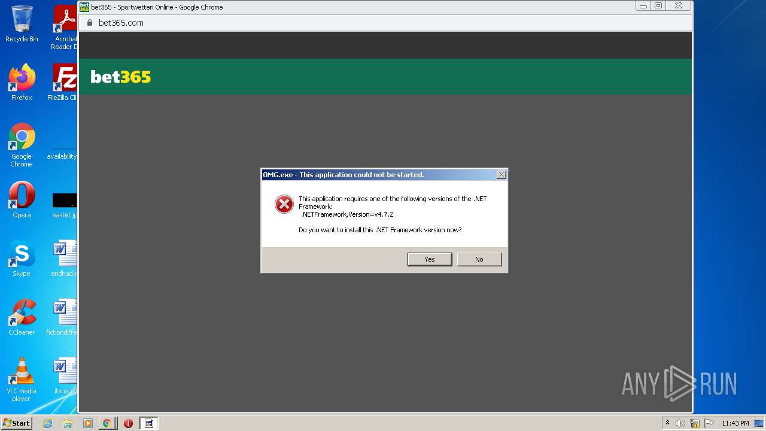Select the itsna Word document
The height and width of the screenshot is (431, 766).
(65, 376)
